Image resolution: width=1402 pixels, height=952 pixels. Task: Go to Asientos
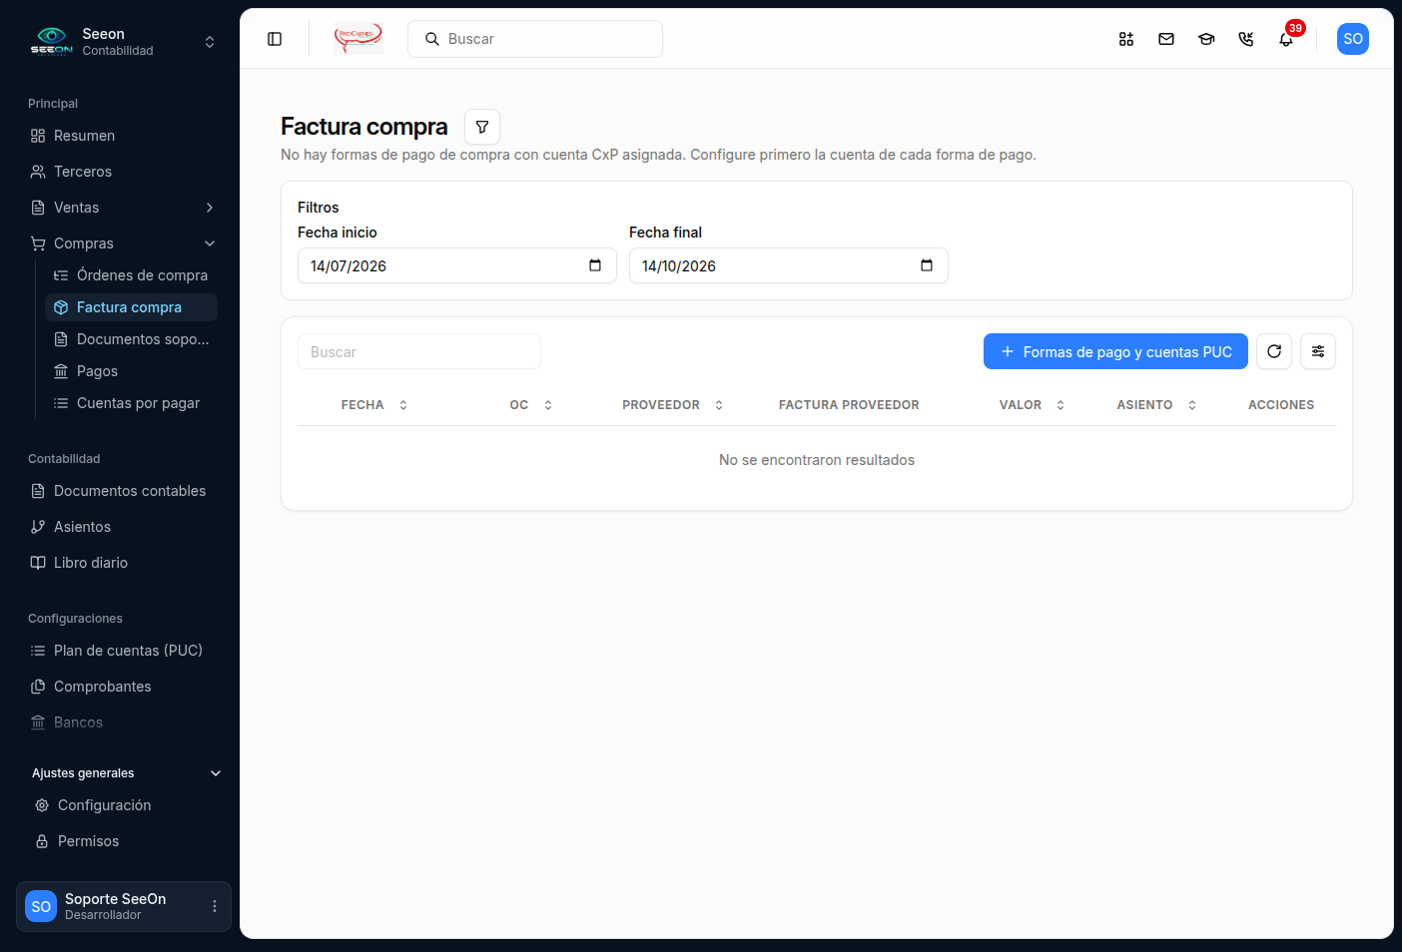[x=124, y=527]
